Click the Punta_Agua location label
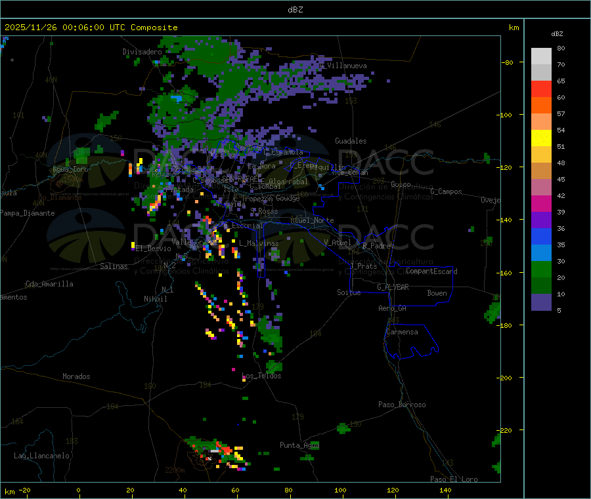This screenshot has width=591, height=499. point(299,445)
